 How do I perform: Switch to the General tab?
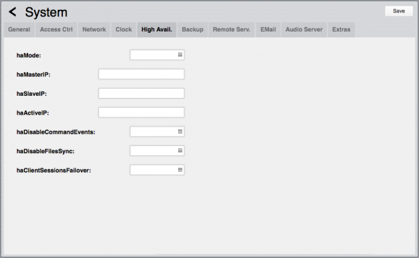point(19,29)
